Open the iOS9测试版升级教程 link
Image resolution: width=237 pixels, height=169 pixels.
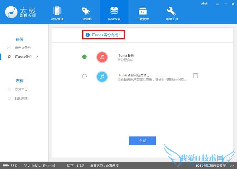[x=211, y=166]
